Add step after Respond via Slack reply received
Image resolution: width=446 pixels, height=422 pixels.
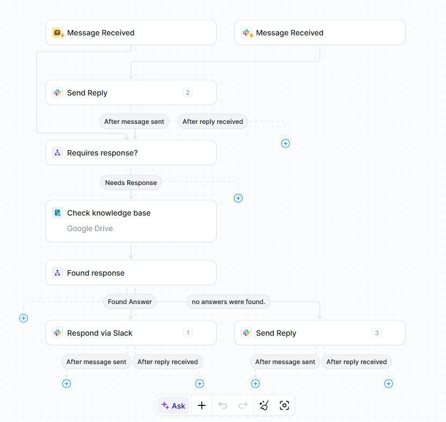point(200,383)
